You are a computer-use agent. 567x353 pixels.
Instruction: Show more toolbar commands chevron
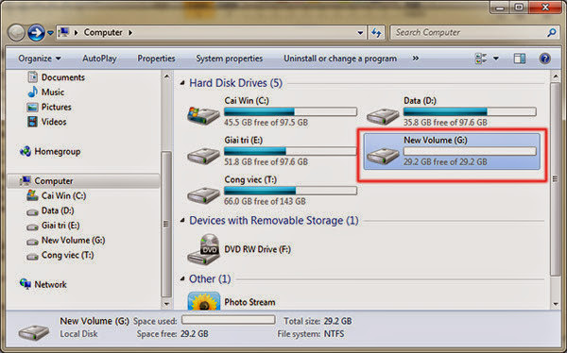(416, 59)
